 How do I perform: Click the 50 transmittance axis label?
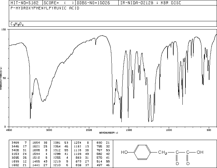[5, 78]
